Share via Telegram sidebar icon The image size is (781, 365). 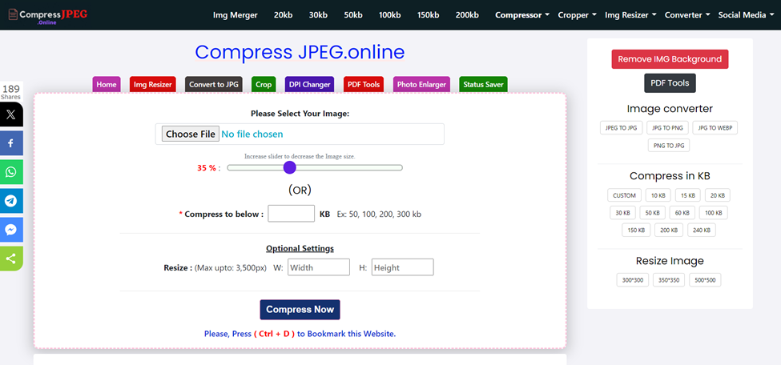[x=11, y=201]
